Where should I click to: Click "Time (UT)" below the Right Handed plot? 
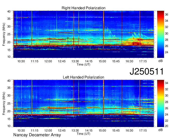pyautogui.click(x=83, y=64)
